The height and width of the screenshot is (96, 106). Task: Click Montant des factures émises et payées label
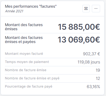[24, 40]
